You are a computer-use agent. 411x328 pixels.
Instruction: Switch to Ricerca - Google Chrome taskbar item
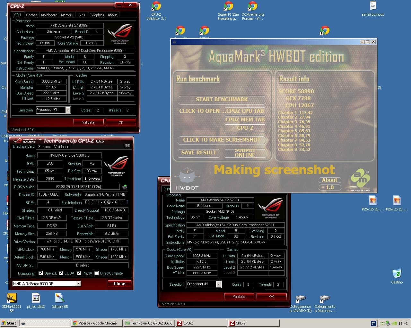tap(97, 323)
